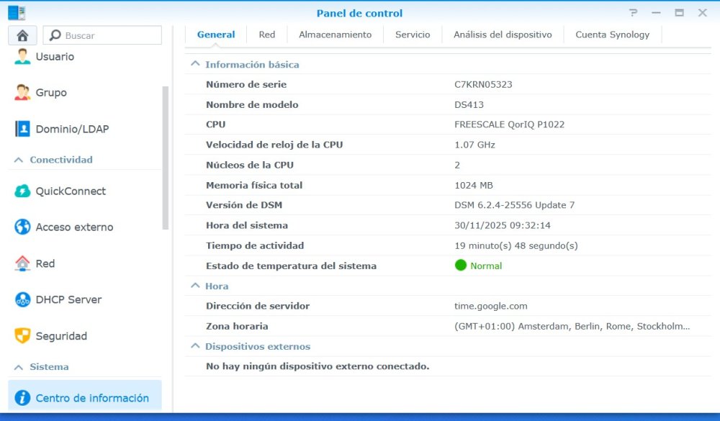Image resolution: width=720 pixels, height=421 pixels.
Task: Click model name value DS413
Action: tap(469, 104)
